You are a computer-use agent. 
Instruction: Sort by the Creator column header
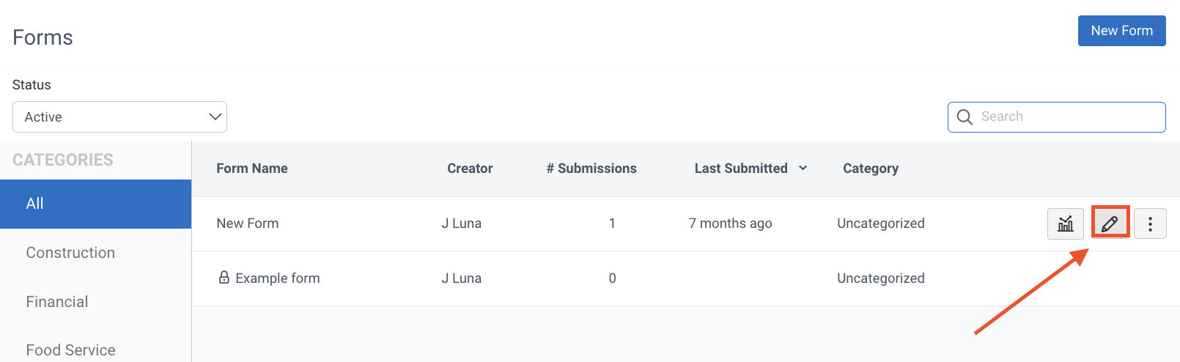point(470,169)
